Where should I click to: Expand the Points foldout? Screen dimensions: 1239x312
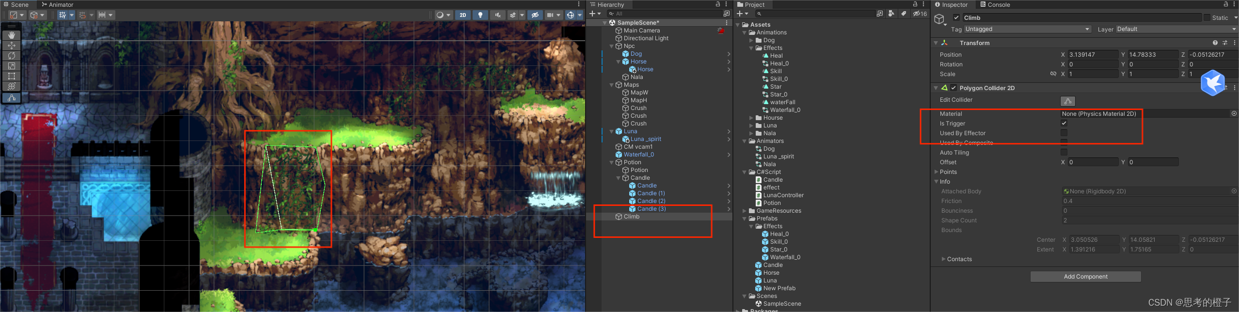pos(937,172)
